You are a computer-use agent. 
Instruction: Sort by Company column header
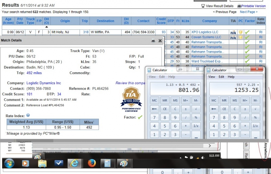click(209, 21)
